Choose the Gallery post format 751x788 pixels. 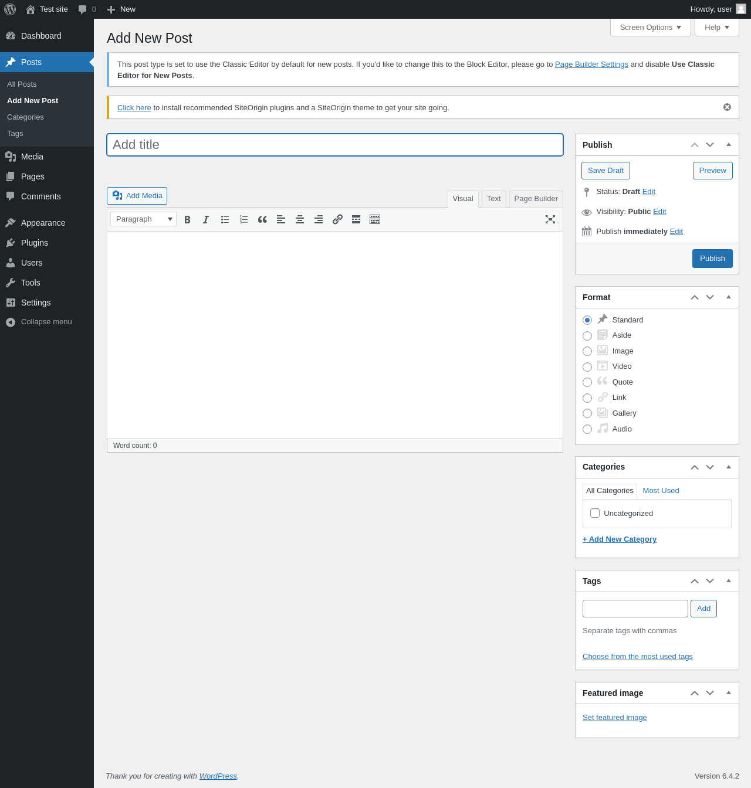[x=587, y=413]
